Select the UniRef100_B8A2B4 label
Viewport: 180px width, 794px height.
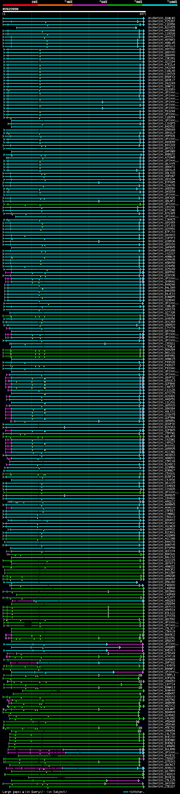point(161,350)
